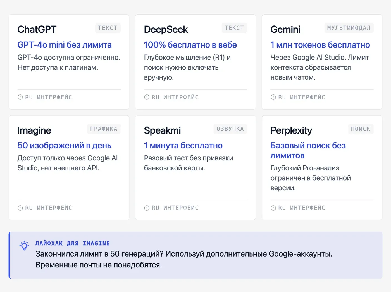Click the info icon in the Speakmi card footer
Image resolution: width=391 pixels, height=292 pixels.
tap(147, 208)
